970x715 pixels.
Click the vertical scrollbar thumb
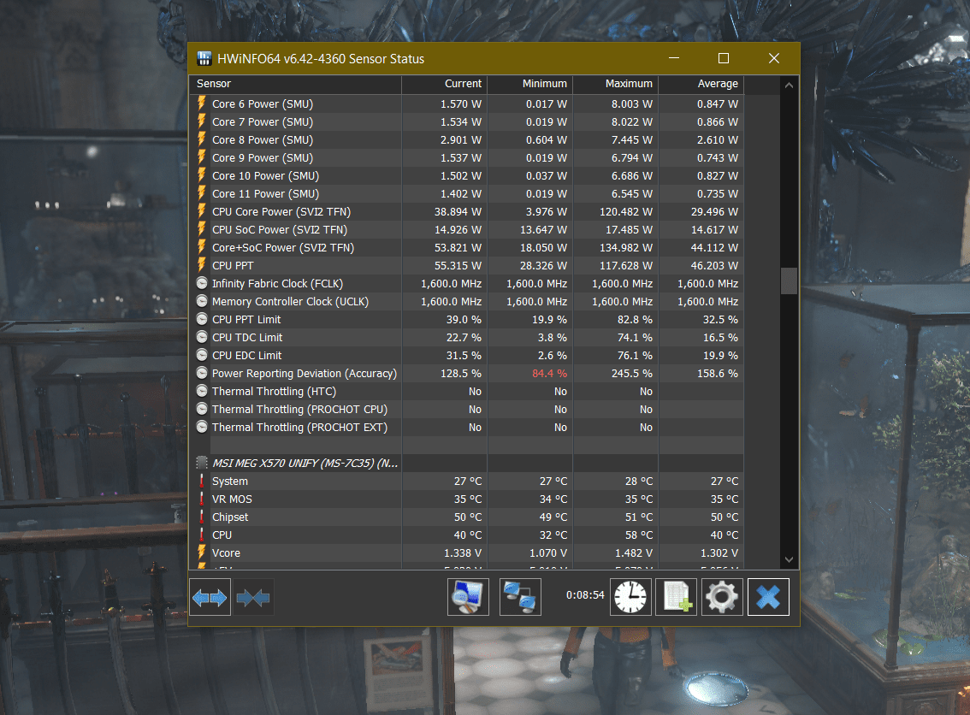pos(789,281)
